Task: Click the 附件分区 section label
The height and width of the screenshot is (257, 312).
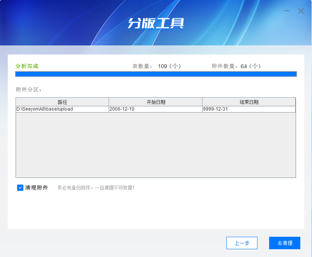Action: [x=29, y=90]
